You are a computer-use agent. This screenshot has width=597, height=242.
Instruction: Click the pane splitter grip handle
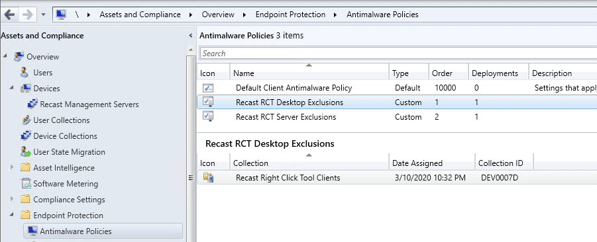(x=191, y=177)
